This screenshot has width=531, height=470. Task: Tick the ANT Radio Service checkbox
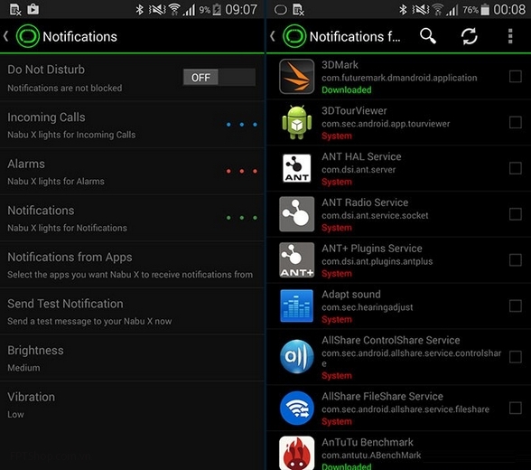click(515, 214)
